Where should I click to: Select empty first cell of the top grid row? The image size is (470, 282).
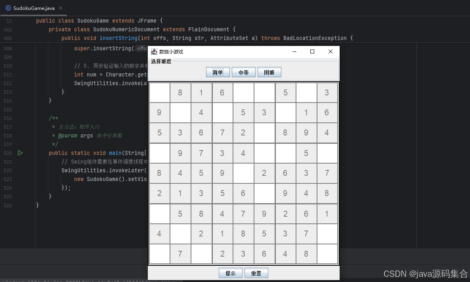pyautogui.click(x=159, y=93)
